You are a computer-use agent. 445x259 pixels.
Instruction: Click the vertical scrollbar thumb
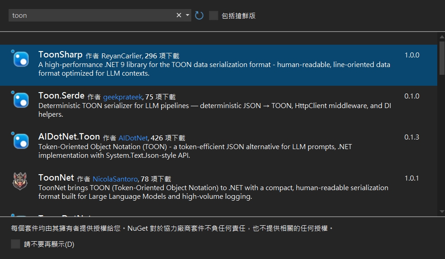pyautogui.click(x=442, y=58)
